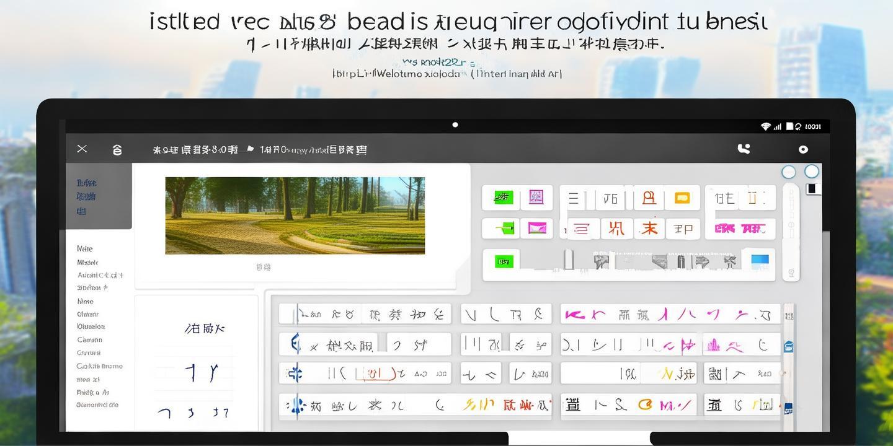This screenshot has width=893, height=446.
Task: Click the green square icon in third row
Action: [x=504, y=261]
